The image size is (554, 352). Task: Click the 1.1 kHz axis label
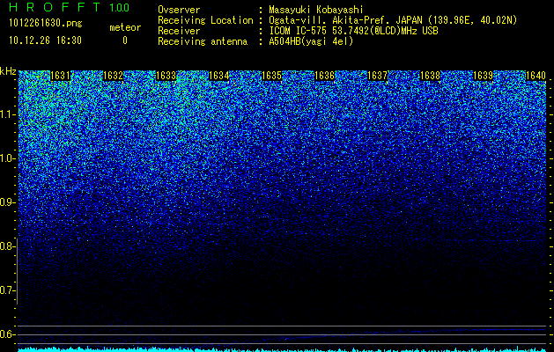pyautogui.click(x=7, y=114)
